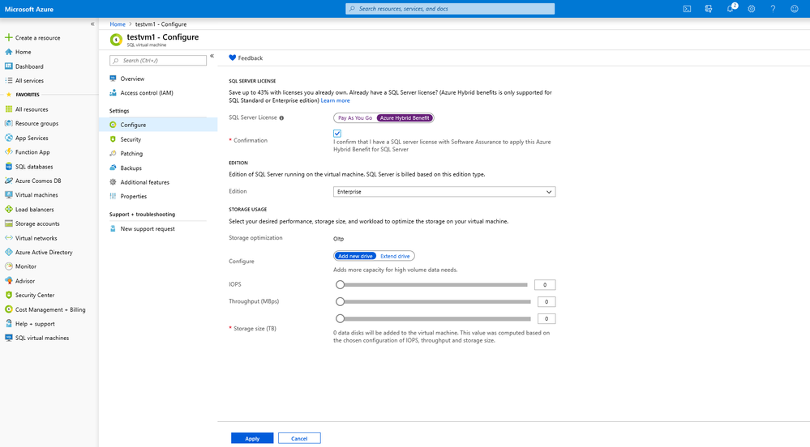Click the Cancel button
Viewport: 810px width, 447px height.
click(299, 438)
